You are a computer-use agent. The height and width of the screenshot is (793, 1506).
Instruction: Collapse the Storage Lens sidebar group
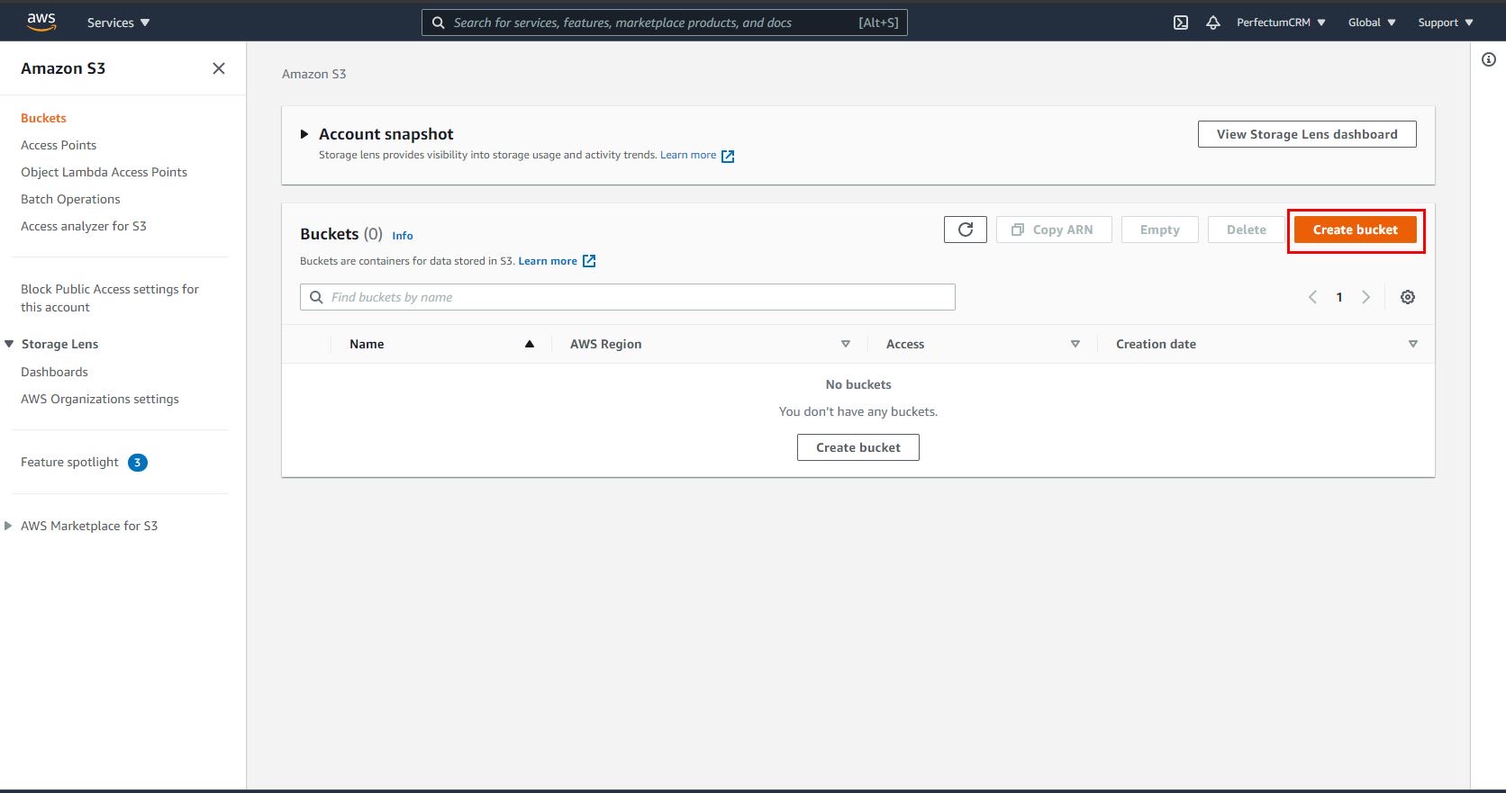click(9, 344)
